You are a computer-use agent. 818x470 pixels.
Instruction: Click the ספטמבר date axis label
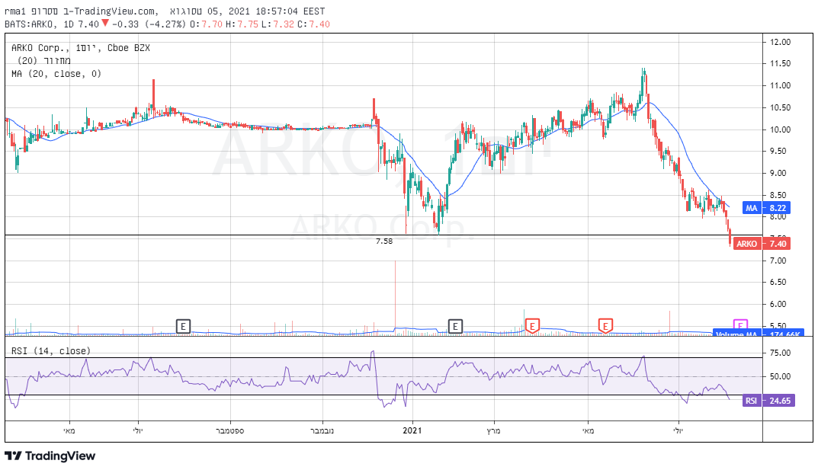coord(230,431)
